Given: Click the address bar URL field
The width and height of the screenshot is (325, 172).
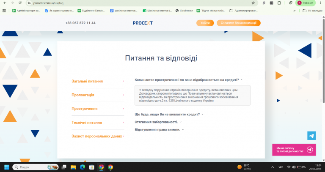Looking at the screenshot, I should [x=141, y=3].
